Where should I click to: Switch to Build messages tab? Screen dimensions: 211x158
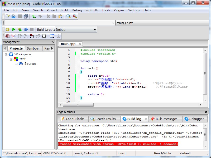(x=165, y=119)
